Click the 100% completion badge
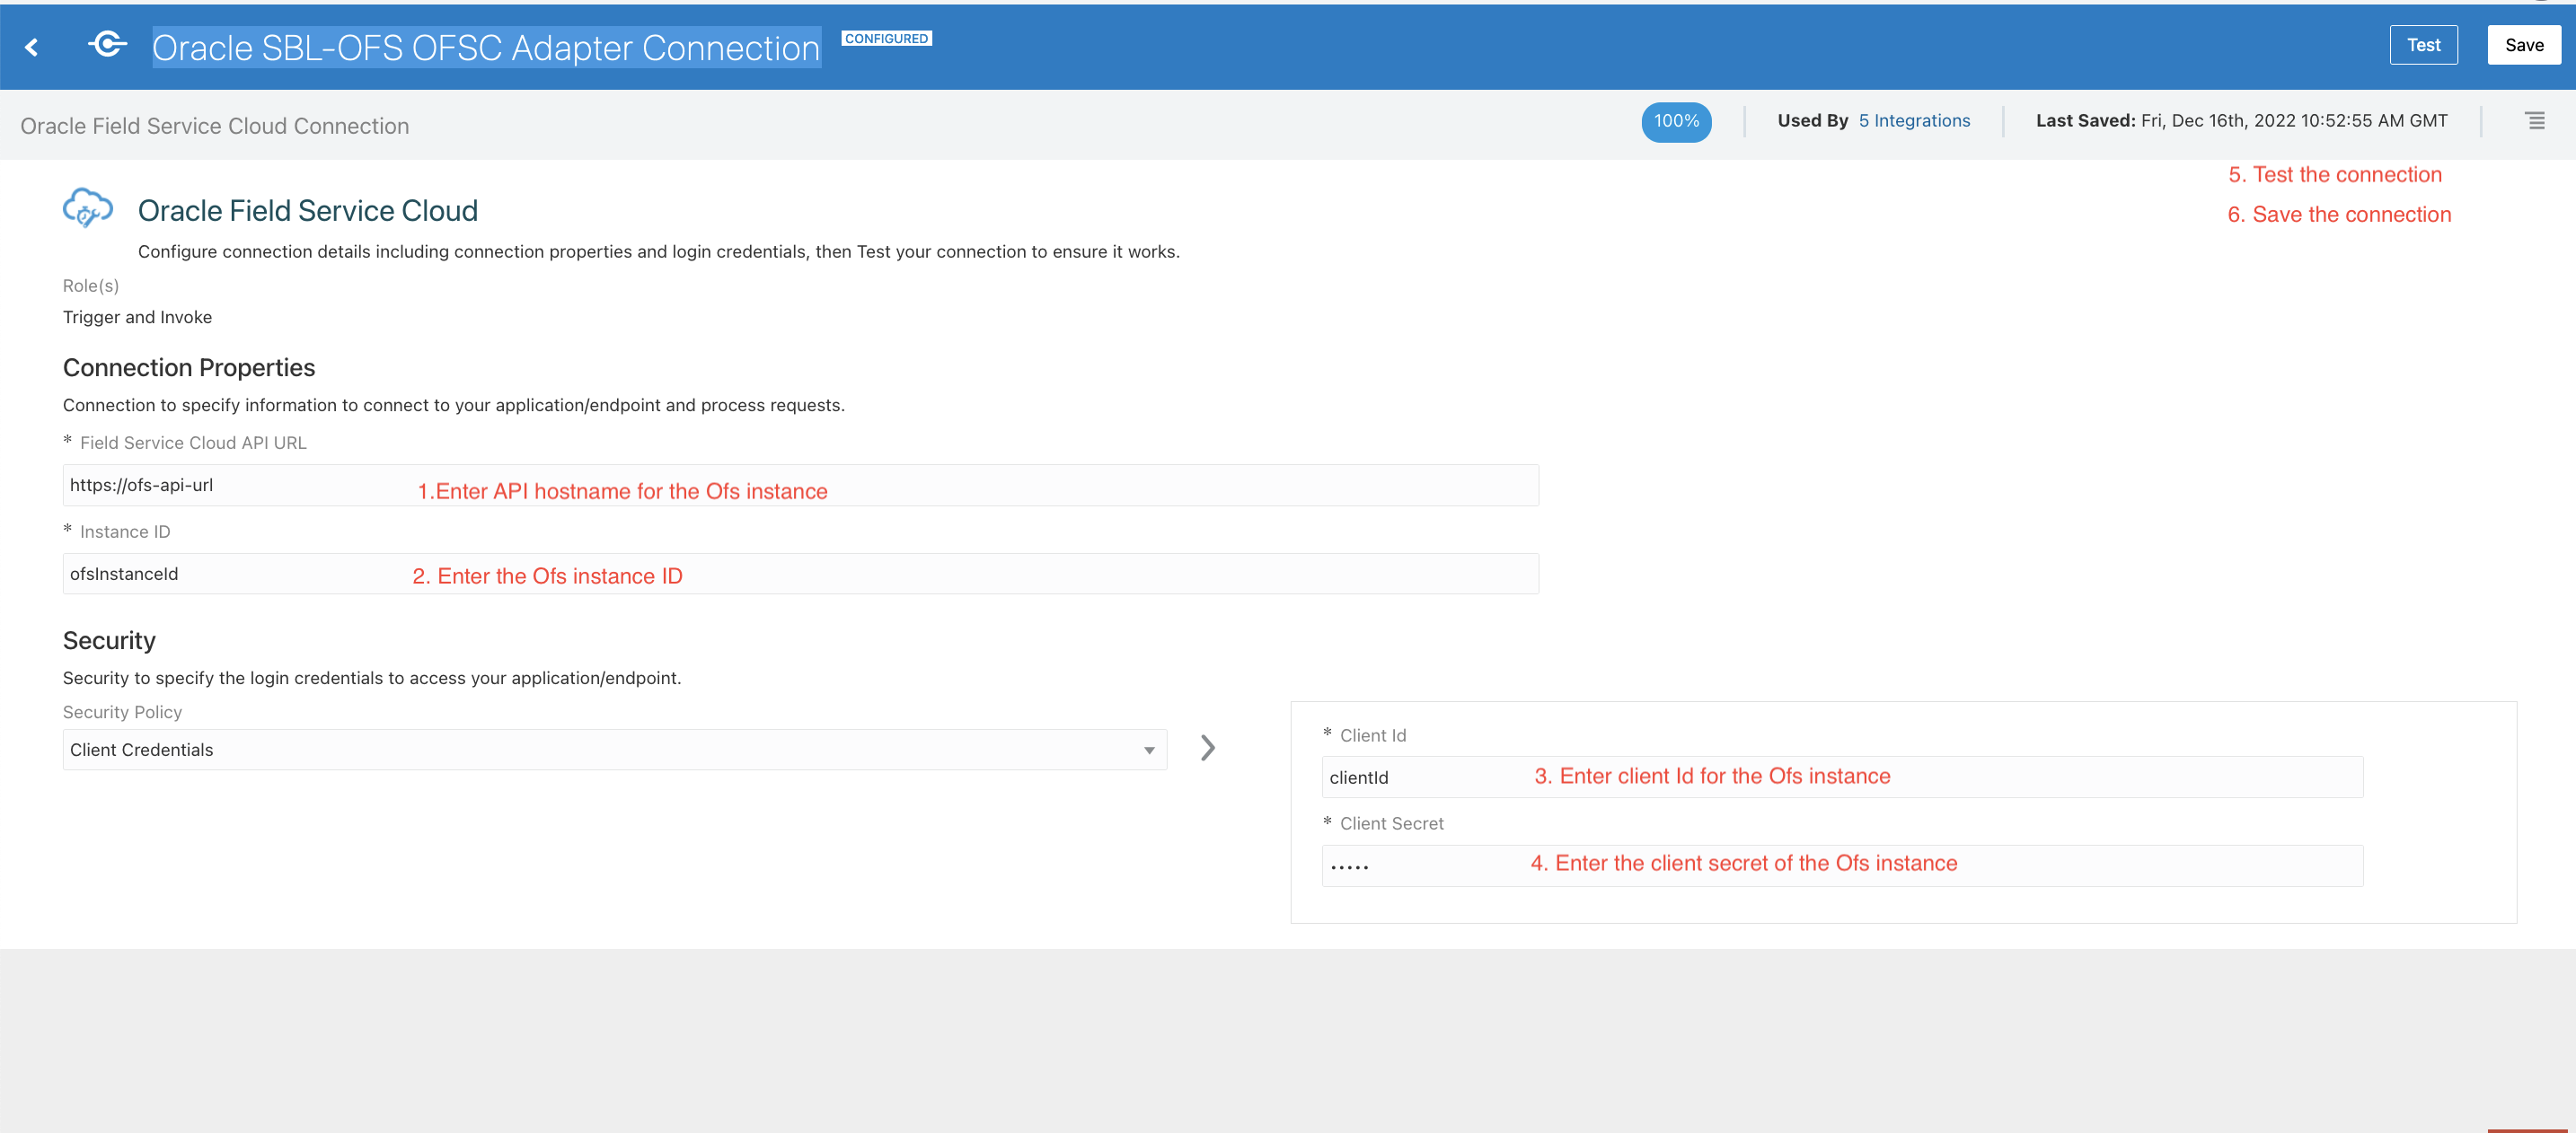This screenshot has width=2576, height=1133. [1675, 121]
